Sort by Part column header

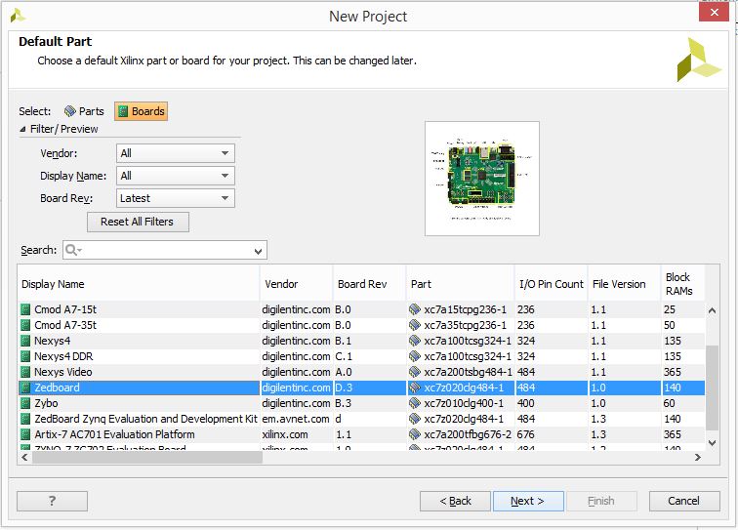(461, 284)
